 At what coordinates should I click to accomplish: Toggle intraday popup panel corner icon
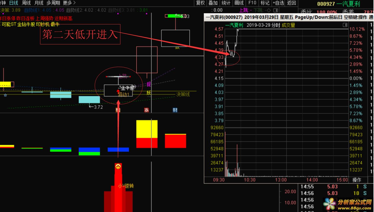(x=345, y=25)
